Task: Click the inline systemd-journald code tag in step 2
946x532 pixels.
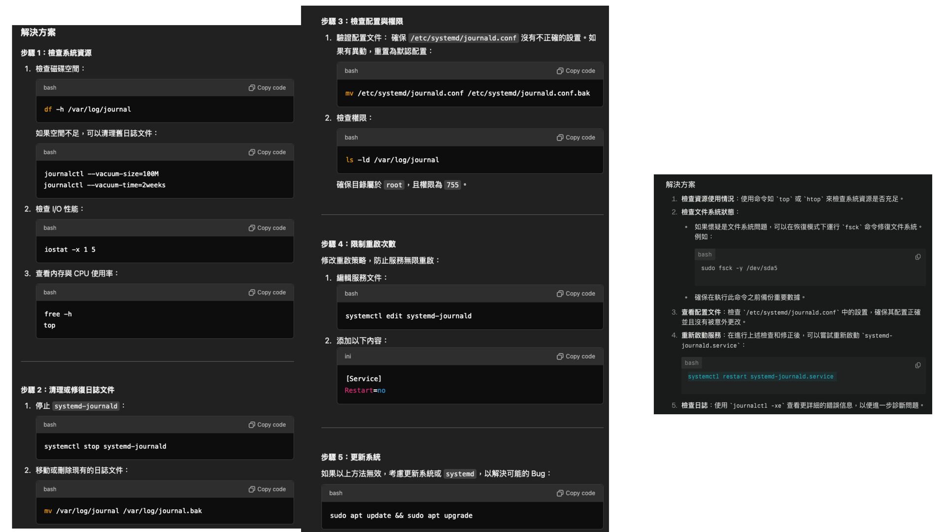Action: coord(86,406)
